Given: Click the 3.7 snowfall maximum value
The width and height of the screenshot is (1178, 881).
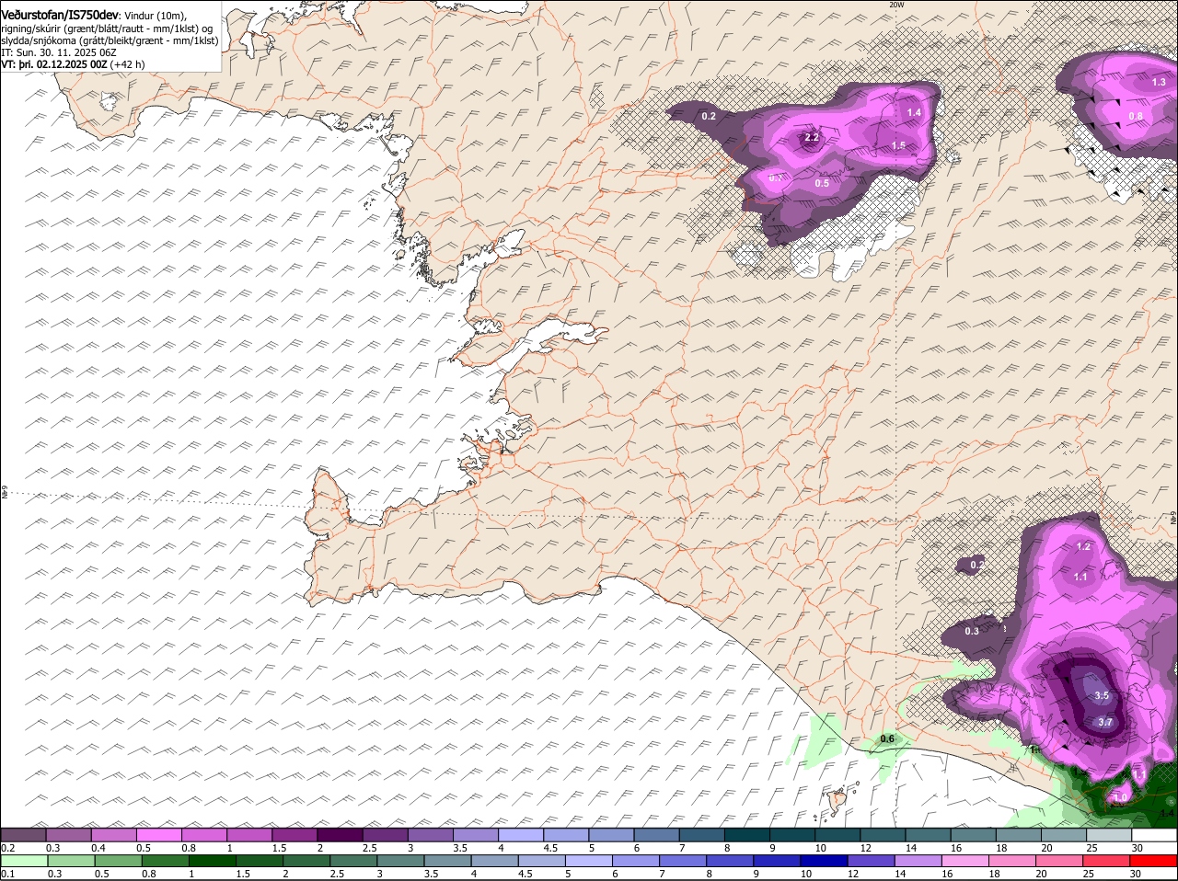Looking at the screenshot, I should (x=1105, y=723).
